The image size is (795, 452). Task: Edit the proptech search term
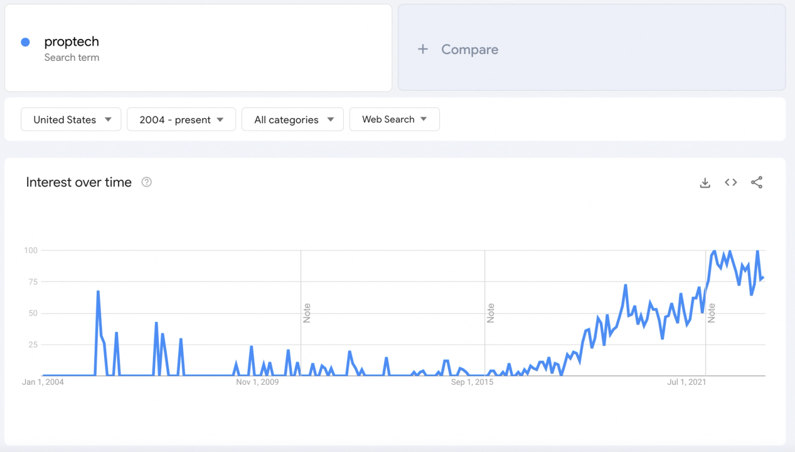point(72,41)
